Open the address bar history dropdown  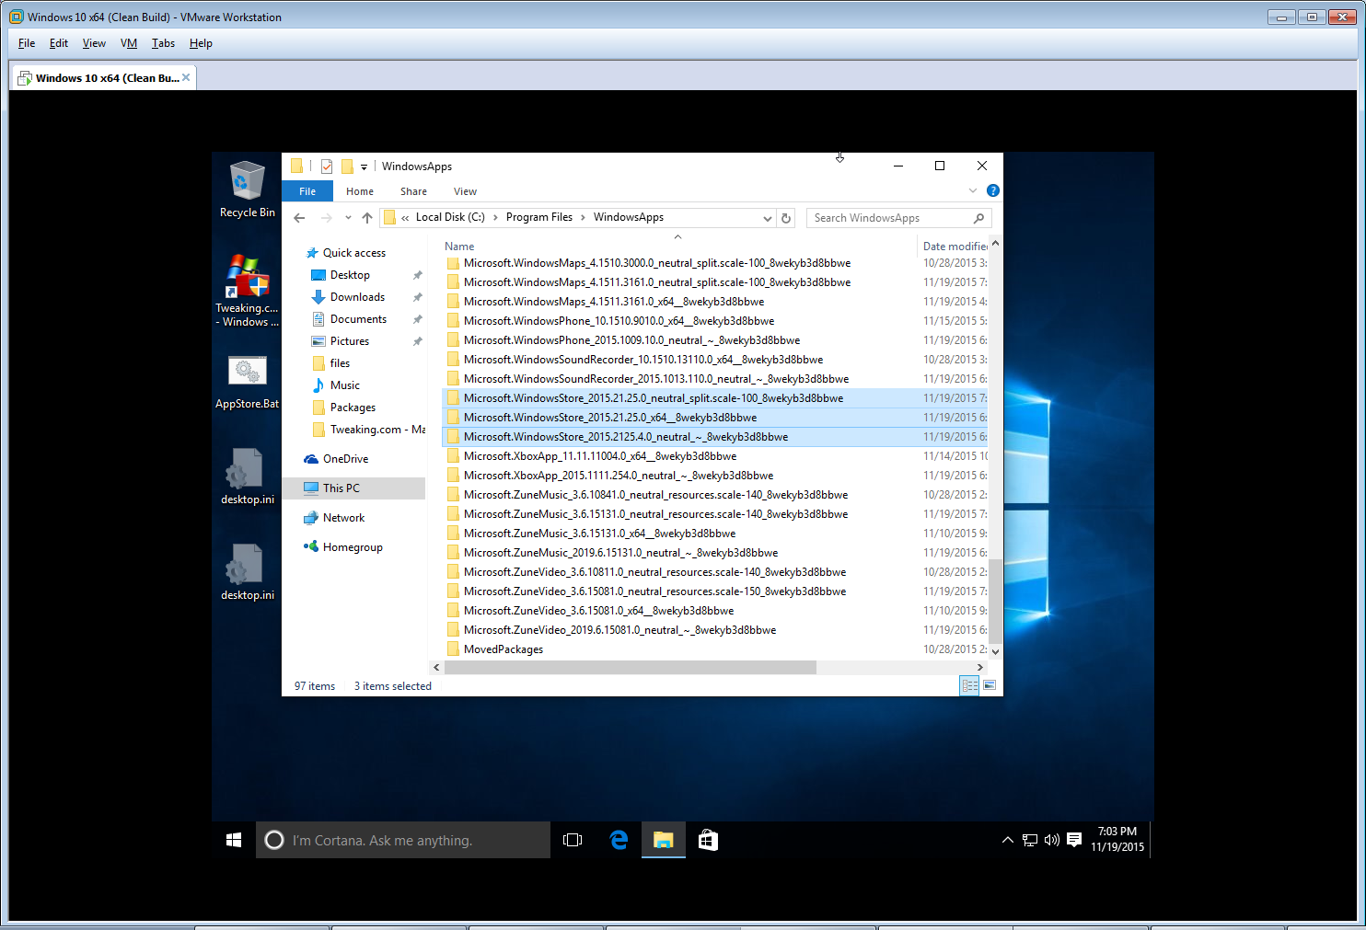[x=767, y=218]
